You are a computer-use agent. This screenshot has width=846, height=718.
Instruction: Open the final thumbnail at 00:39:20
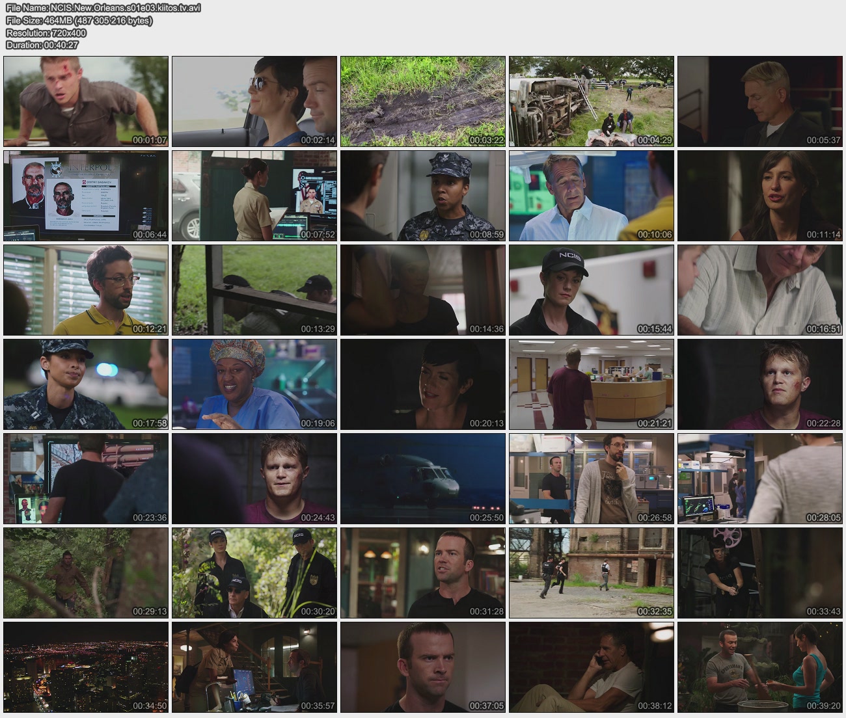pos(760,667)
